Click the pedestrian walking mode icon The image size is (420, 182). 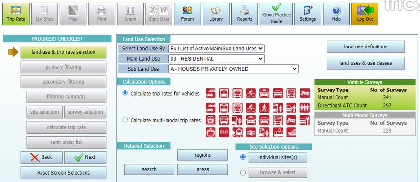pyautogui.click(x=264, y=108)
